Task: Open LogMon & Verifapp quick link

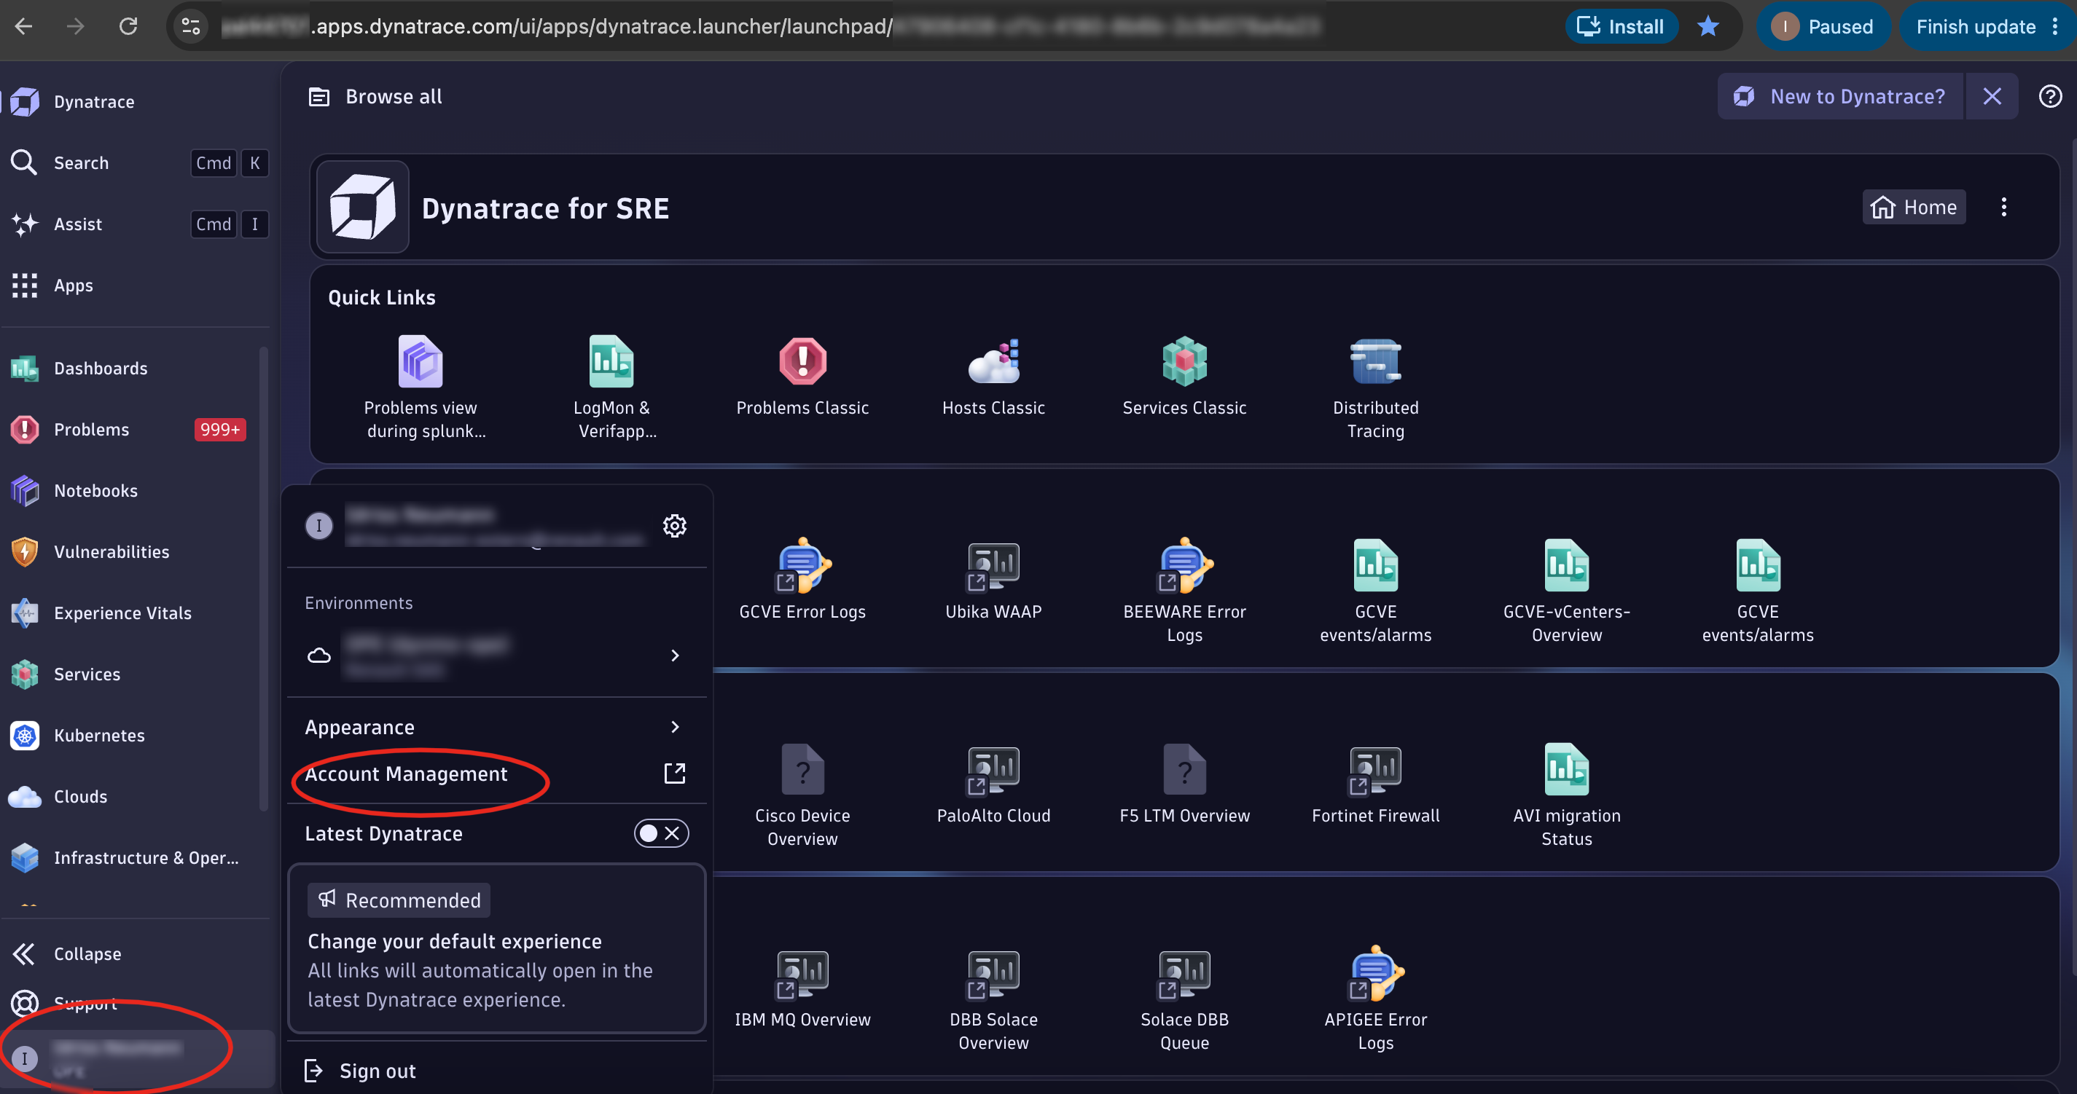Action: (x=611, y=387)
